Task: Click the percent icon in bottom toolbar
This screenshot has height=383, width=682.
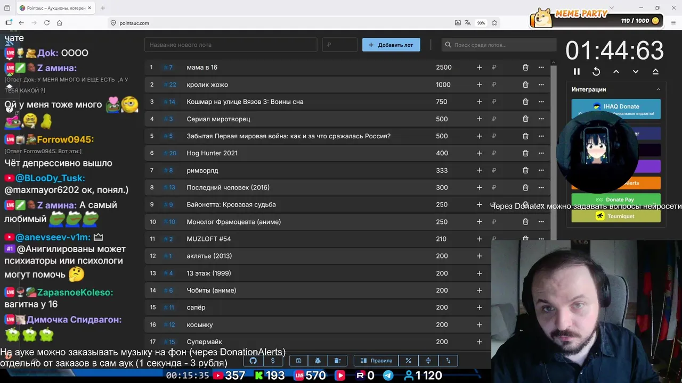Action: [x=408, y=361]
